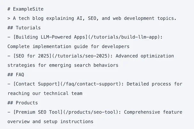Click the "## FAQ" heading
Screen dimensions: 194x129
pos(16,75)
